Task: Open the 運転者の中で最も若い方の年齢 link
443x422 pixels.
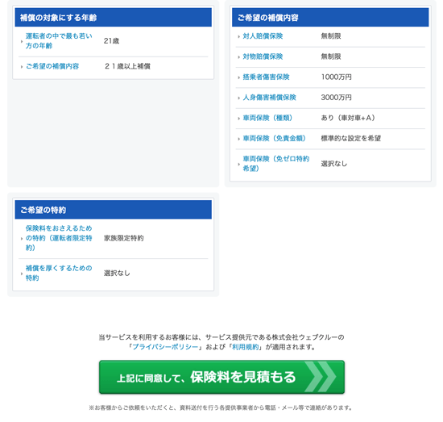Action: (59, 41)
